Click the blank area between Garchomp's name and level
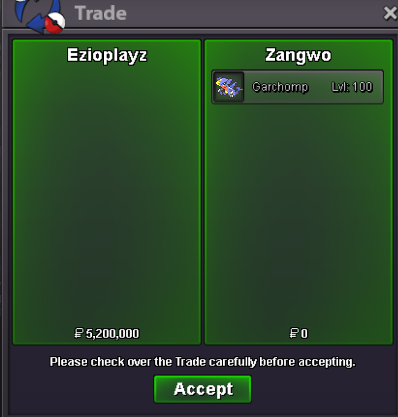 [x=320, y=87]
